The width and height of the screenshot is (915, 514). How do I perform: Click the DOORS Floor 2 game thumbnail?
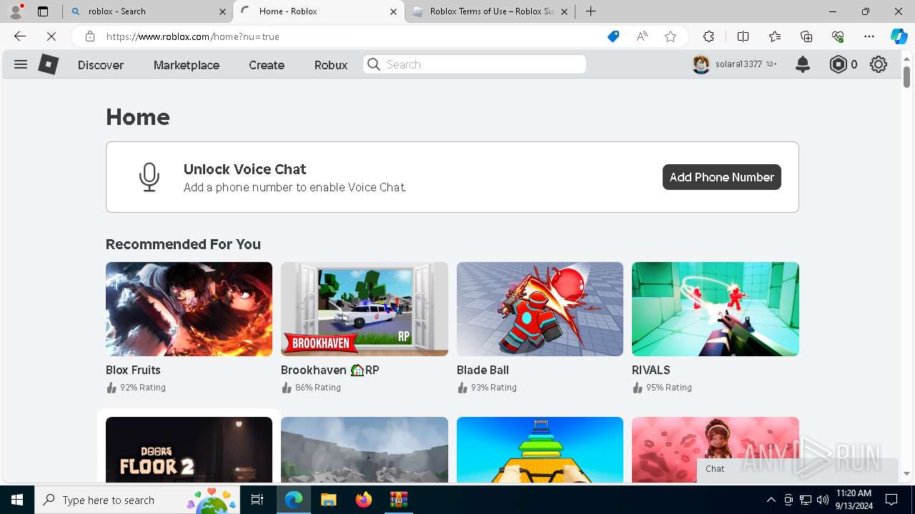pyautogui.click(x=189, y=450)
